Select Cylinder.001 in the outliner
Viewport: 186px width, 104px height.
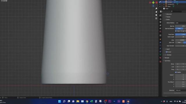click(x=171, y=4)
